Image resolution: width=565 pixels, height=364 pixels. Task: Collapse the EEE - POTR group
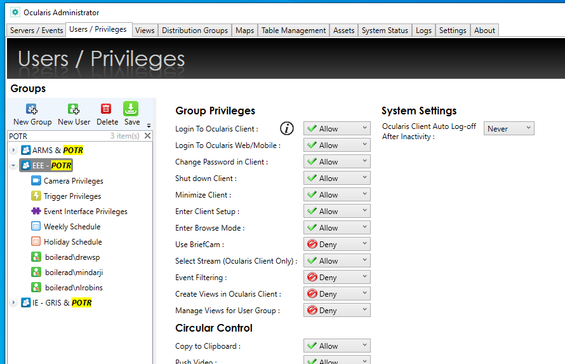[x=14, y=166]
